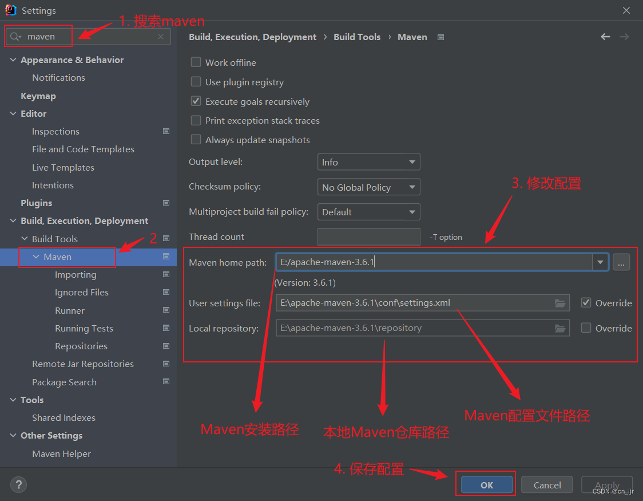Click project icon on Importing row
The height and width of the screenshot is (501, 643).
click(x=166, y=274)
